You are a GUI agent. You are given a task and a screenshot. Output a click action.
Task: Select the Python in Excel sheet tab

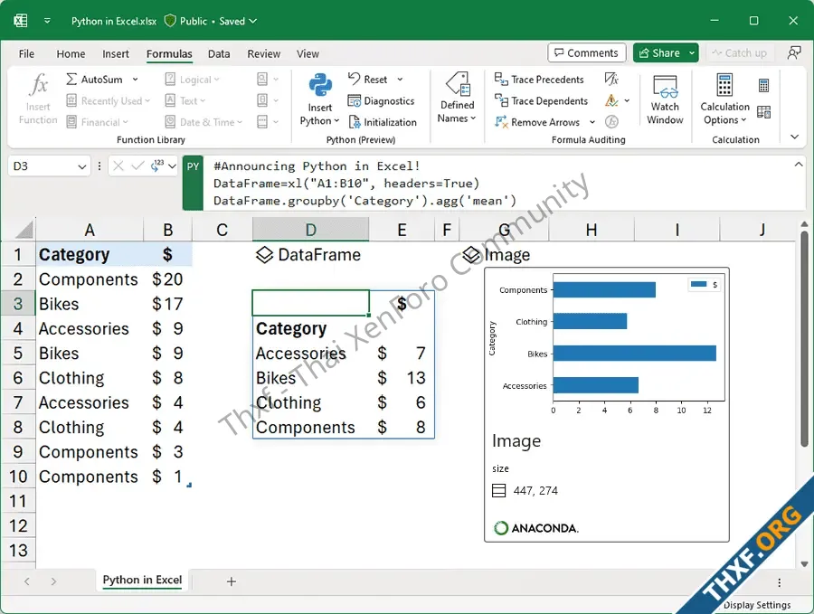pos(142,580)
